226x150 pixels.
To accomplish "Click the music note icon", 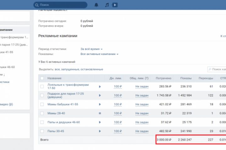I will [107, 5].
